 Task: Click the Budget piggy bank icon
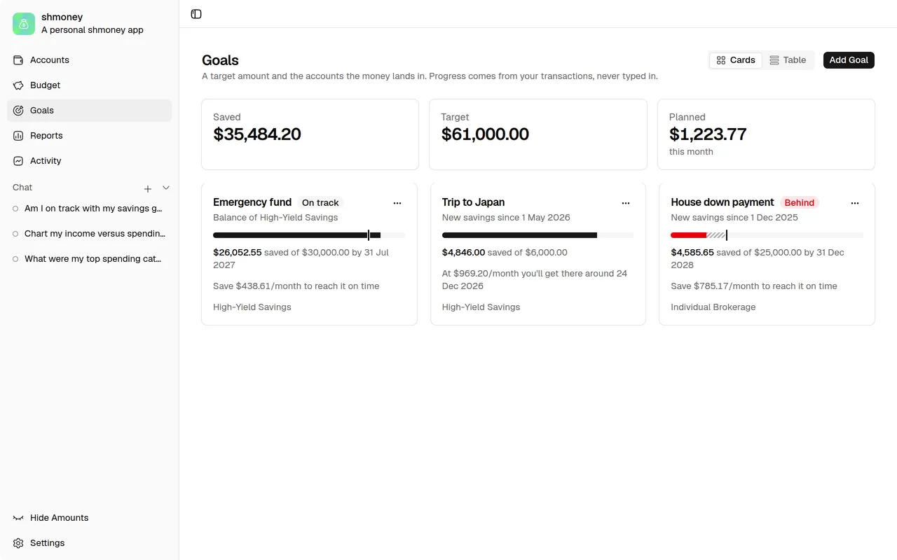pos(18,85)
